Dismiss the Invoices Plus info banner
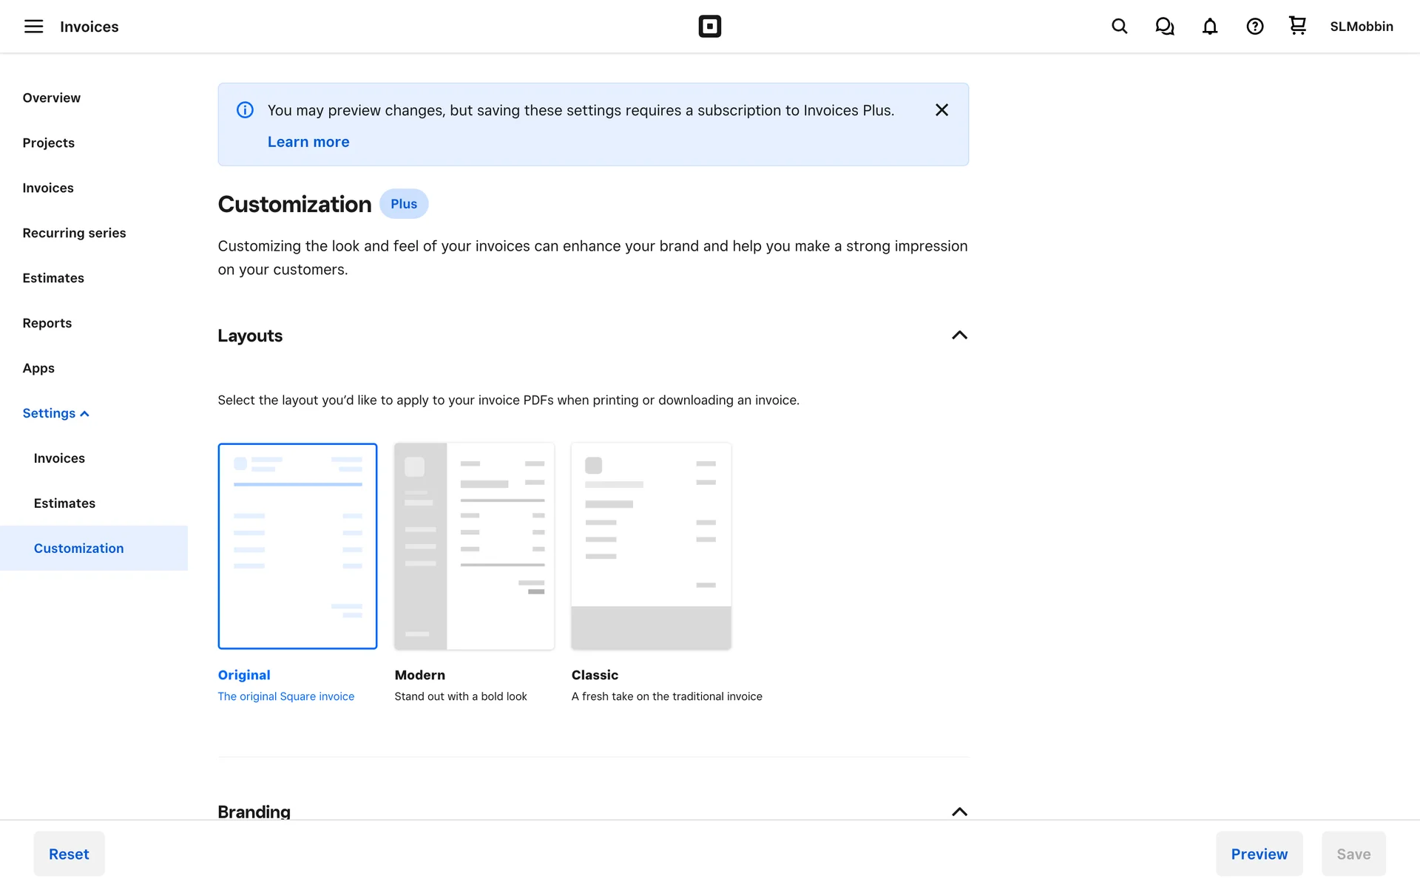 [941, 110]
